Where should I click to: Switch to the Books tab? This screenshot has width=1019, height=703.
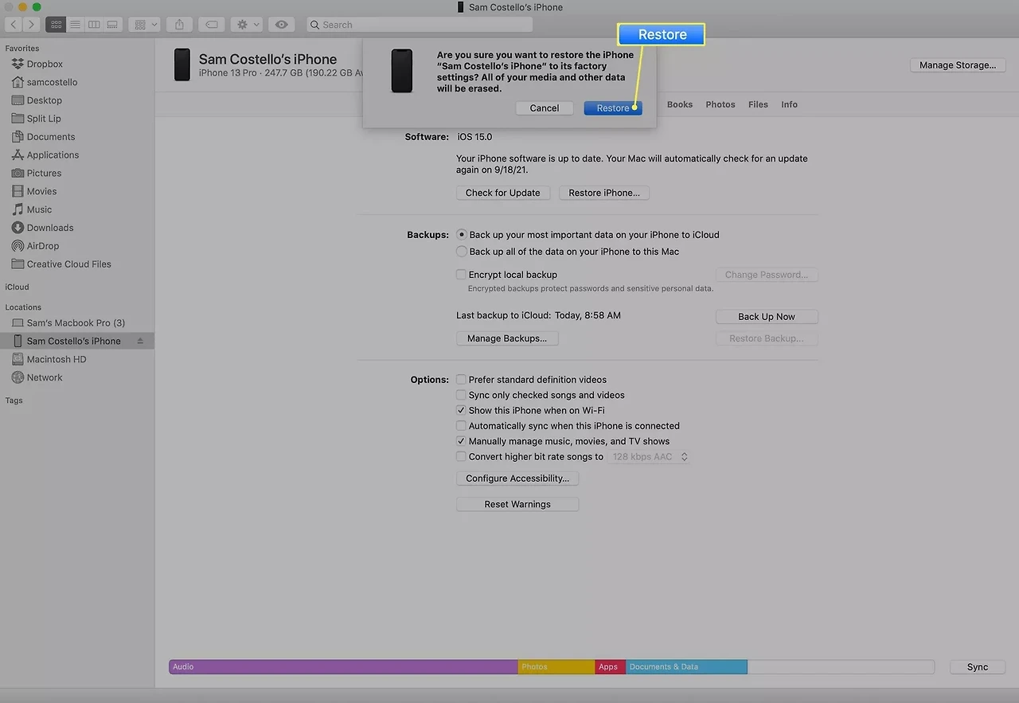[x=680, y=104]
